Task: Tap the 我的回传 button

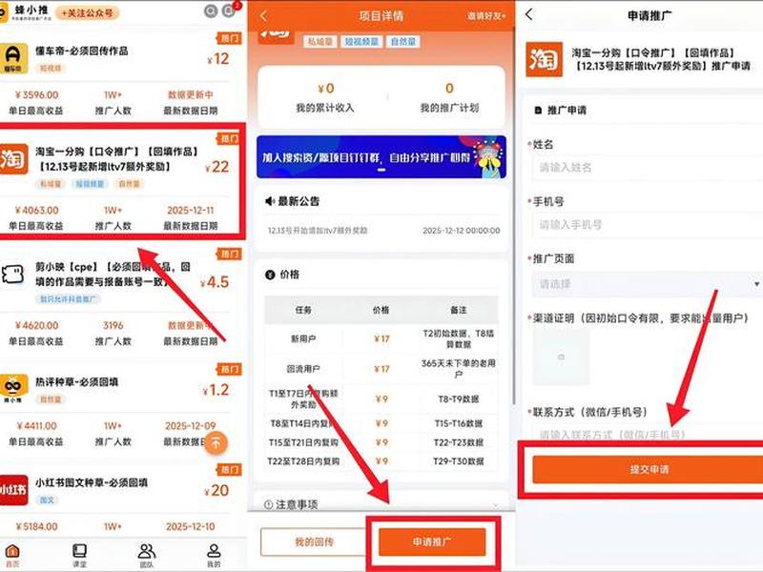Action: (314, 541)
